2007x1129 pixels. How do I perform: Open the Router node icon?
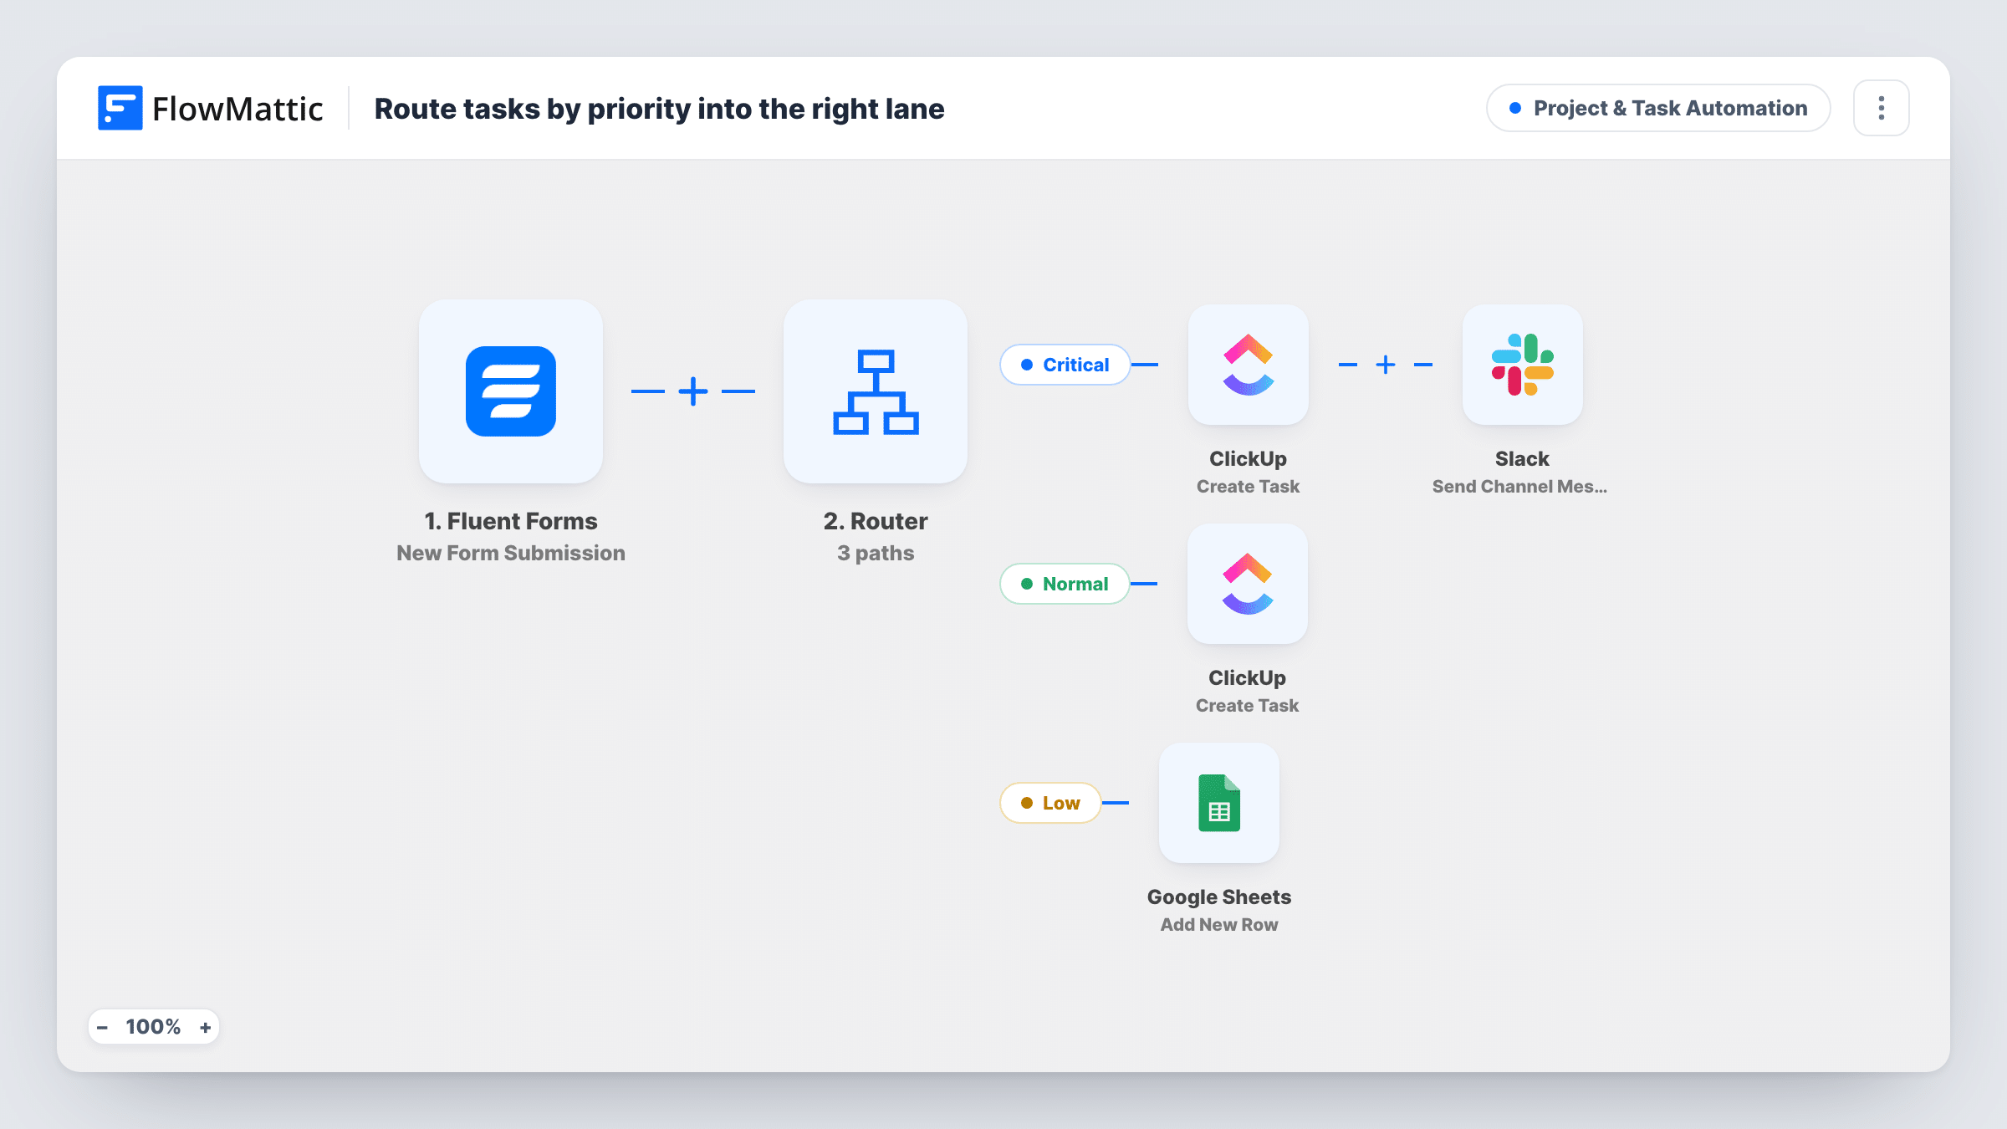(x=876, y=391)
